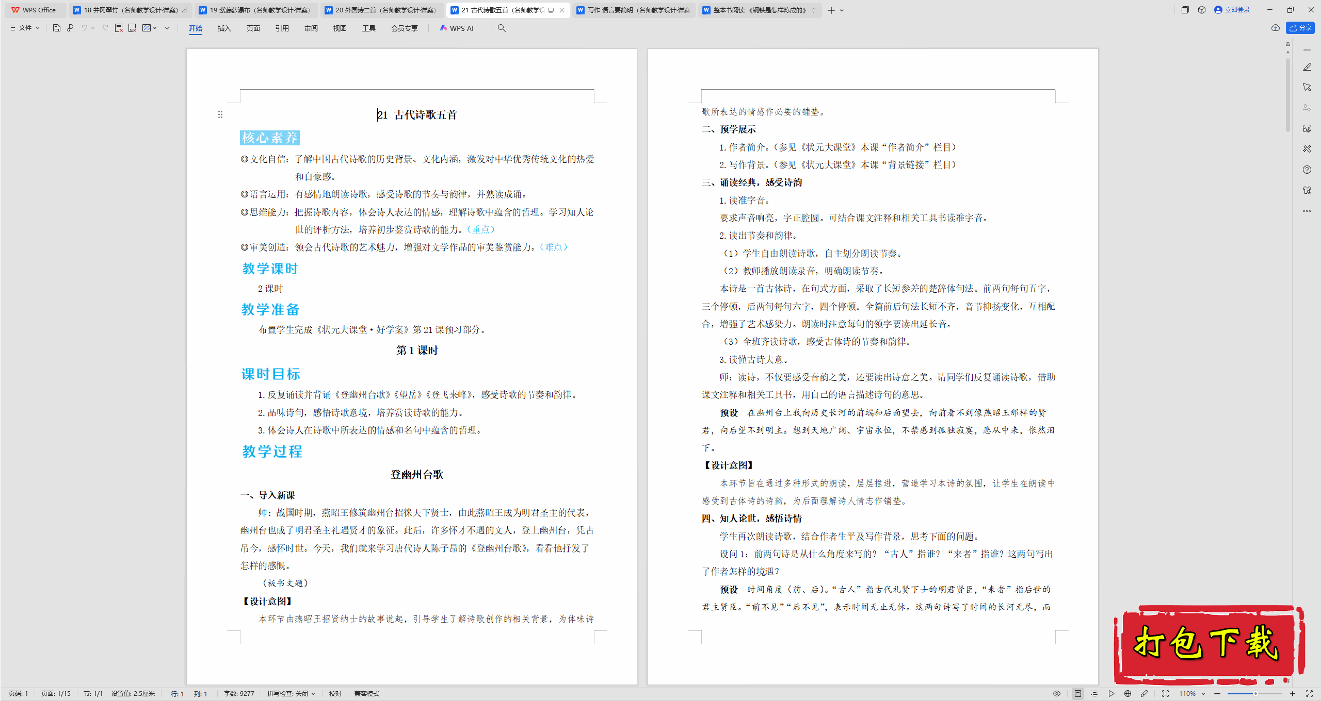Click the zoom slider handle
The image size is (1321, 701).
[1255, 694]
